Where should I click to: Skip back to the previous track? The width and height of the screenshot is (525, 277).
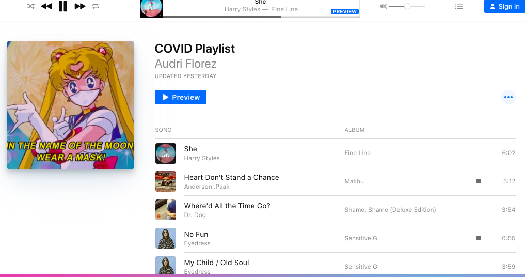tap(46, 6)
